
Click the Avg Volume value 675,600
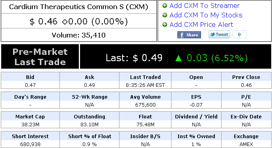click(145, 105)
